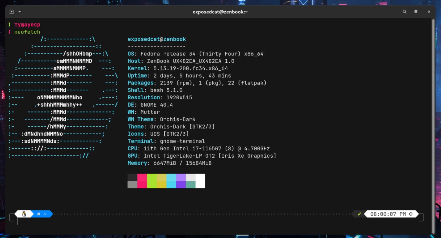Click the Shell value bash 5.1.0

166,90
